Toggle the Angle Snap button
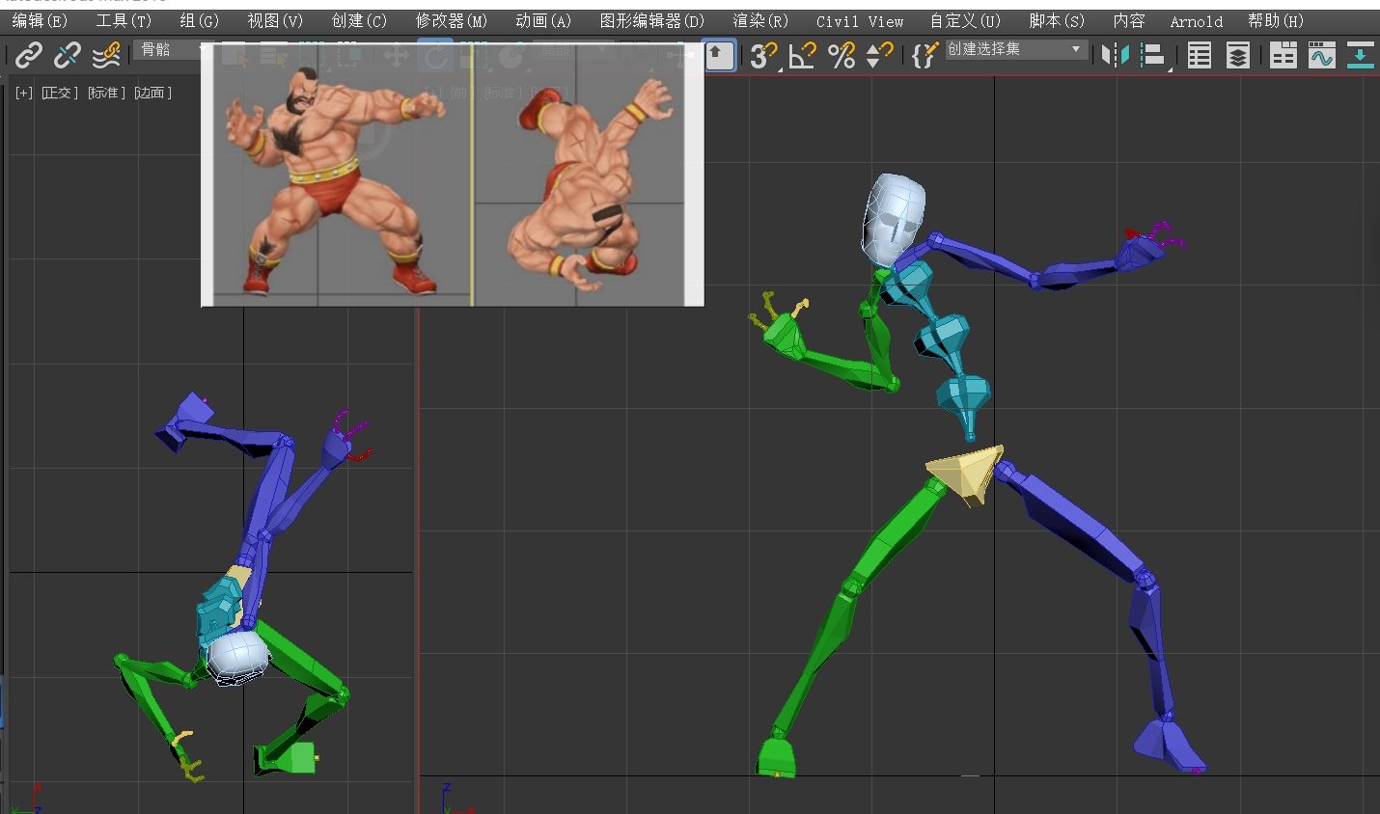This screenshot has width=1380, height=814. click(x=802, y=56)
